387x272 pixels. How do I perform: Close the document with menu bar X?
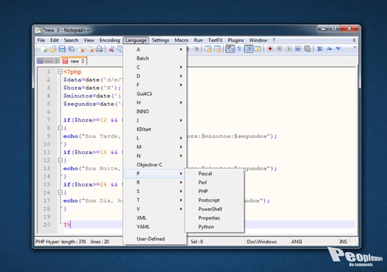click(x=354, y=40)
